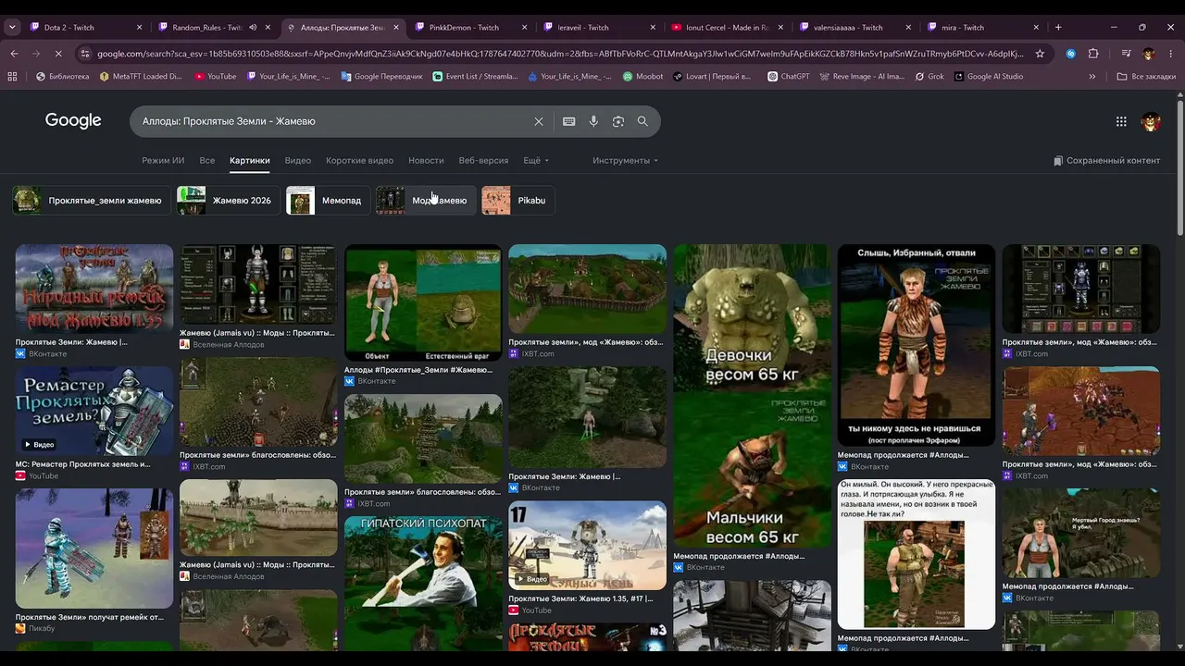
Task: Search by image with the camera lens icon
Action: 618,121
